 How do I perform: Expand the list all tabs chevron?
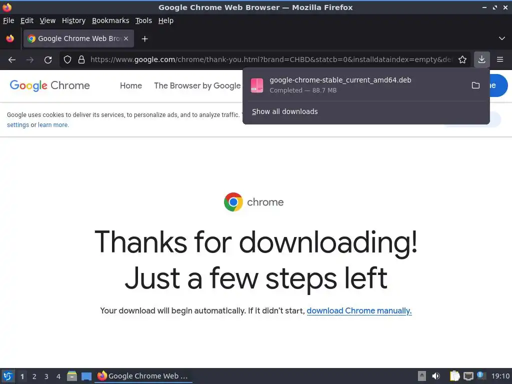[x=502, y=38]
